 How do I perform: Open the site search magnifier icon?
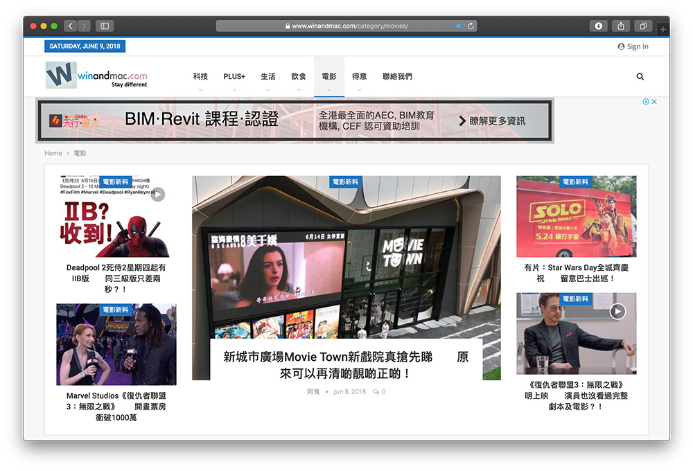(640, 77)
